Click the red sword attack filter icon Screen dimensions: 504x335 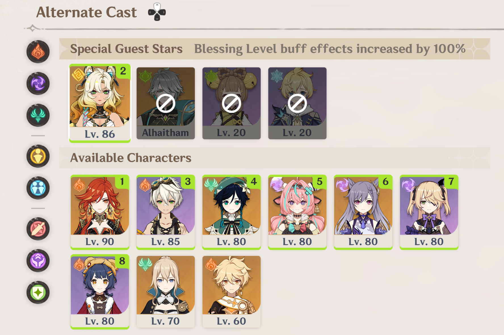(38, 229)
